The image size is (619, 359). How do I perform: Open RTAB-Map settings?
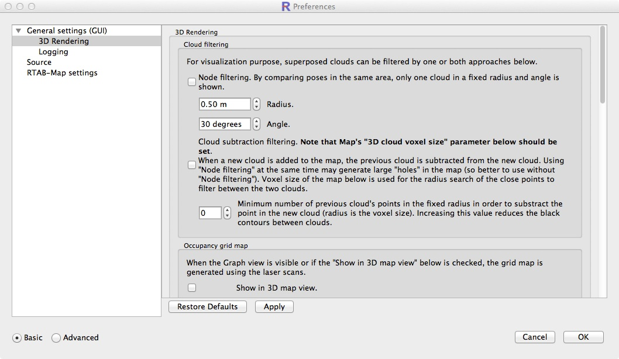63,73
